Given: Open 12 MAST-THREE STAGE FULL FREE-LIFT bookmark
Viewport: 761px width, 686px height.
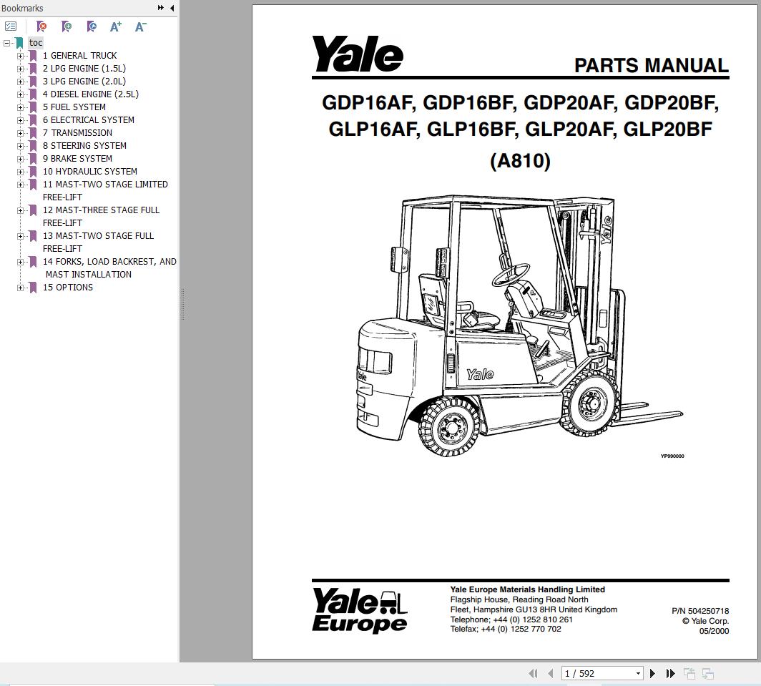Looking at the screenshot, I should [101, 217].
